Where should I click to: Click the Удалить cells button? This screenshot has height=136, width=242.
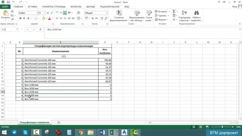(161, 15)
